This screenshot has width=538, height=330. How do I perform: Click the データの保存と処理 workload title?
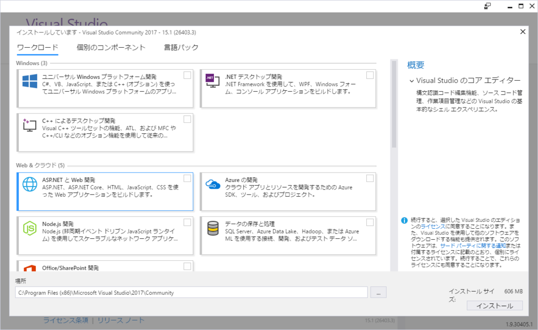point(250,224)
